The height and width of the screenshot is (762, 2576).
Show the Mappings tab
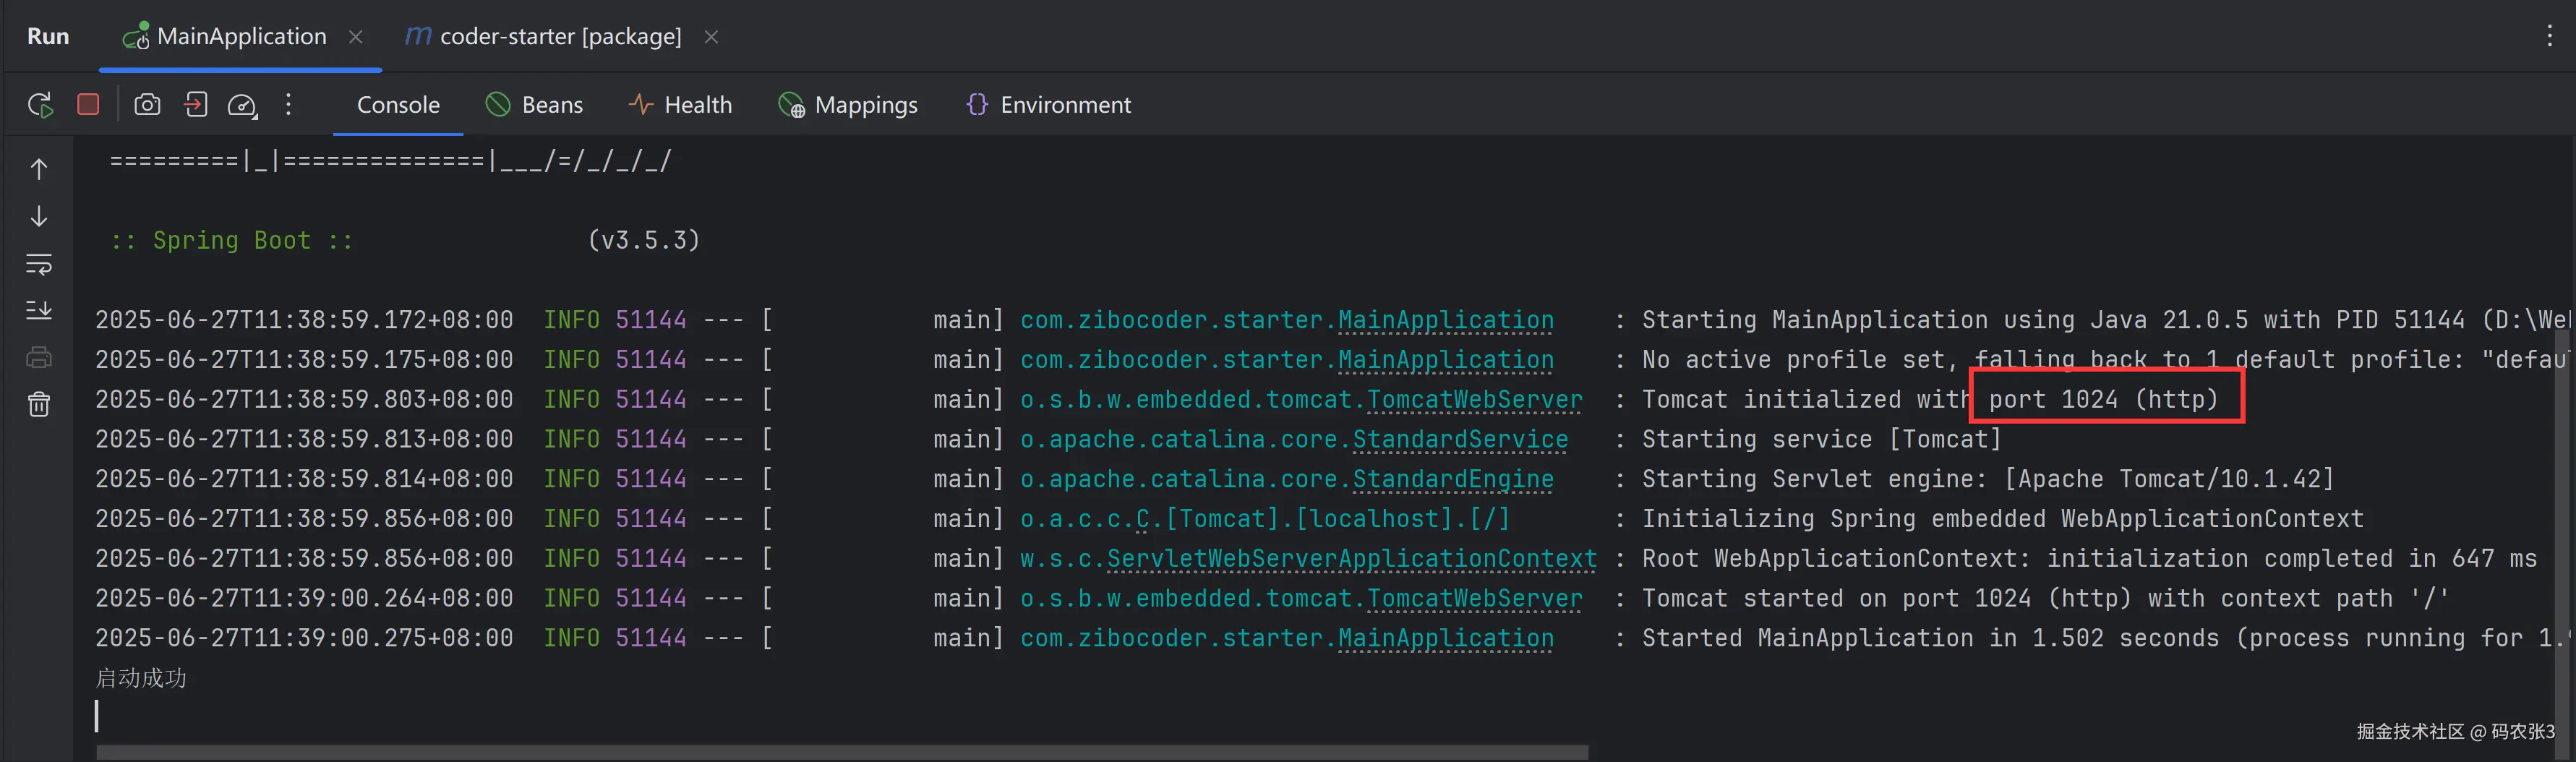pos(848,105)
